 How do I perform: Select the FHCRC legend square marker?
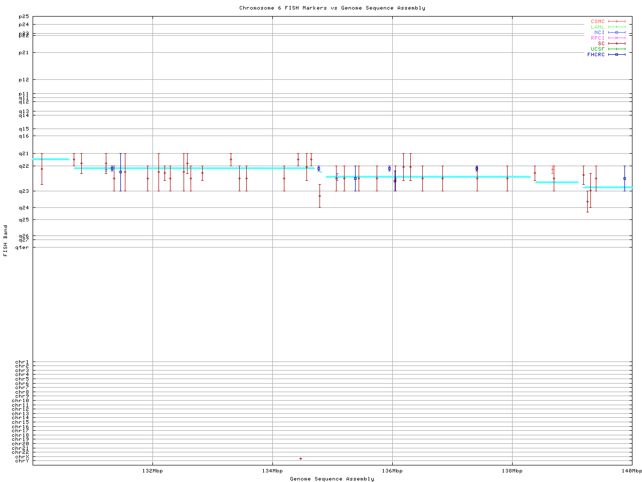pyautogui.click(x=616, y=55)
